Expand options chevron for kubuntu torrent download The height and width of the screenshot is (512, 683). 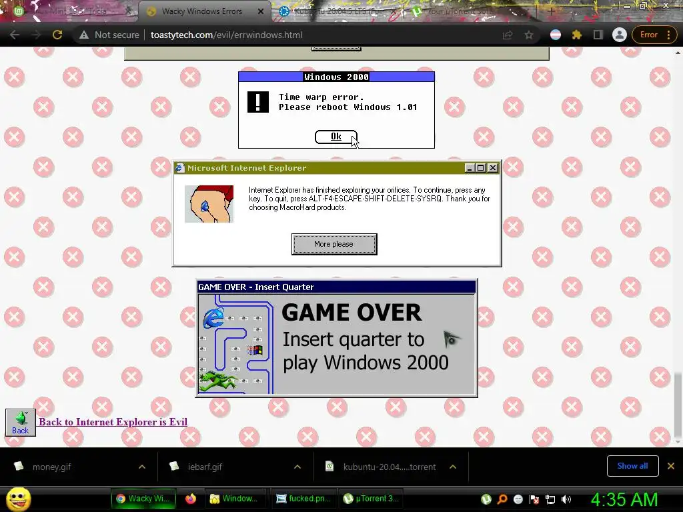[x=453, y=467]
